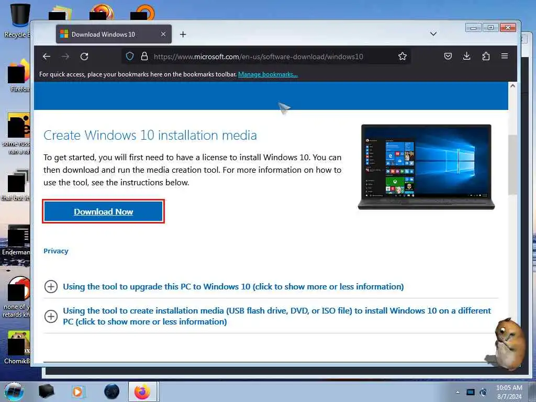Open the Firefox downloads arrow icon
Image resolution: width=536 pixels, height=402 pixels.
[466, 56]
